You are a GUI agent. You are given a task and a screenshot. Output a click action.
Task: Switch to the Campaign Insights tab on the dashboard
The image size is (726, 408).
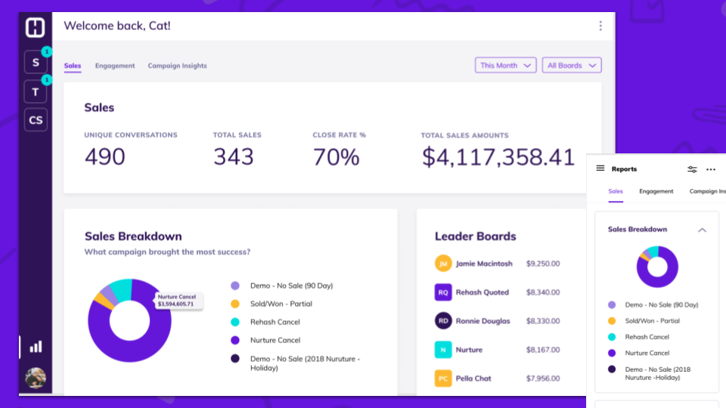[177, 66]
